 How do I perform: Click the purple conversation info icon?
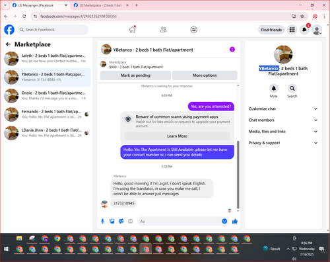(x=232, y=50)
